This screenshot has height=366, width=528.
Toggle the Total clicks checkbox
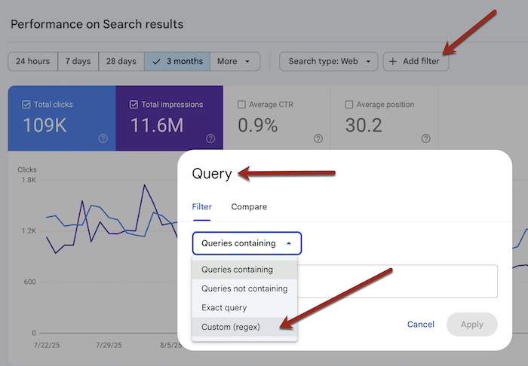(27, 105)
